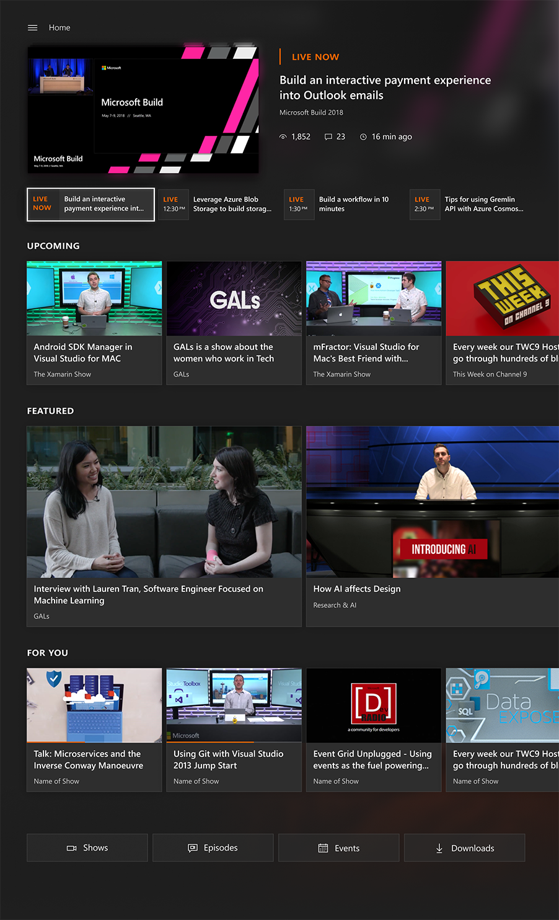
Task: Click the views eye icon beside 1,852
Action: pos(283,136)
